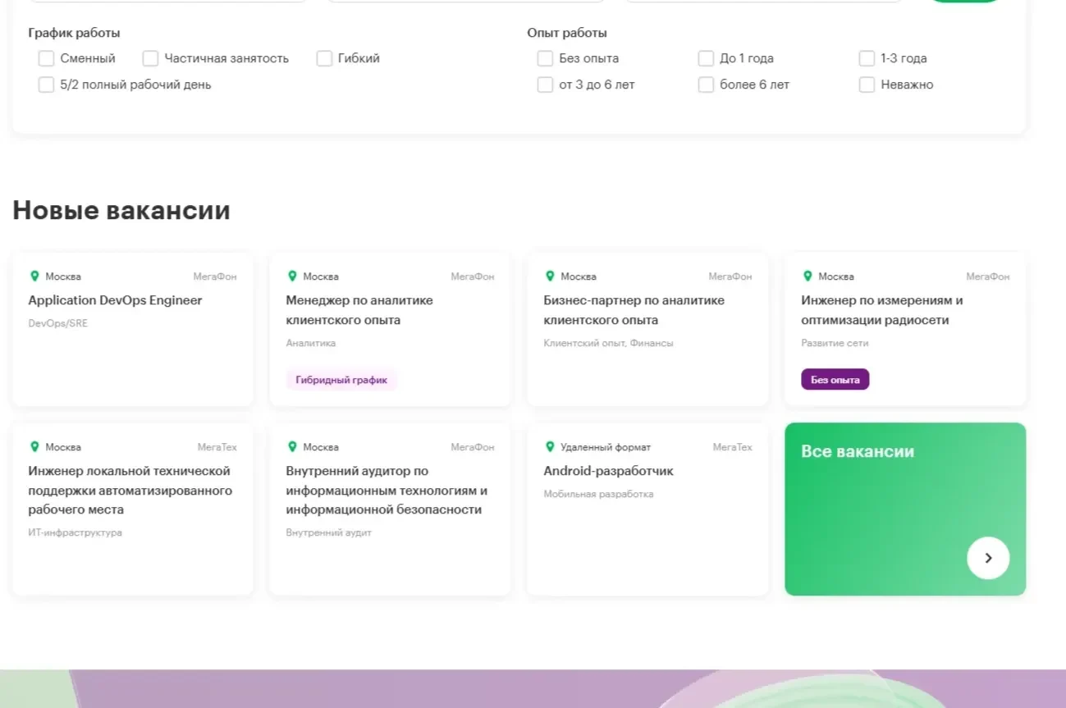Click location pin on Внутренний аудитор card
Viewport: 1066px width, 708px height.
292,447
